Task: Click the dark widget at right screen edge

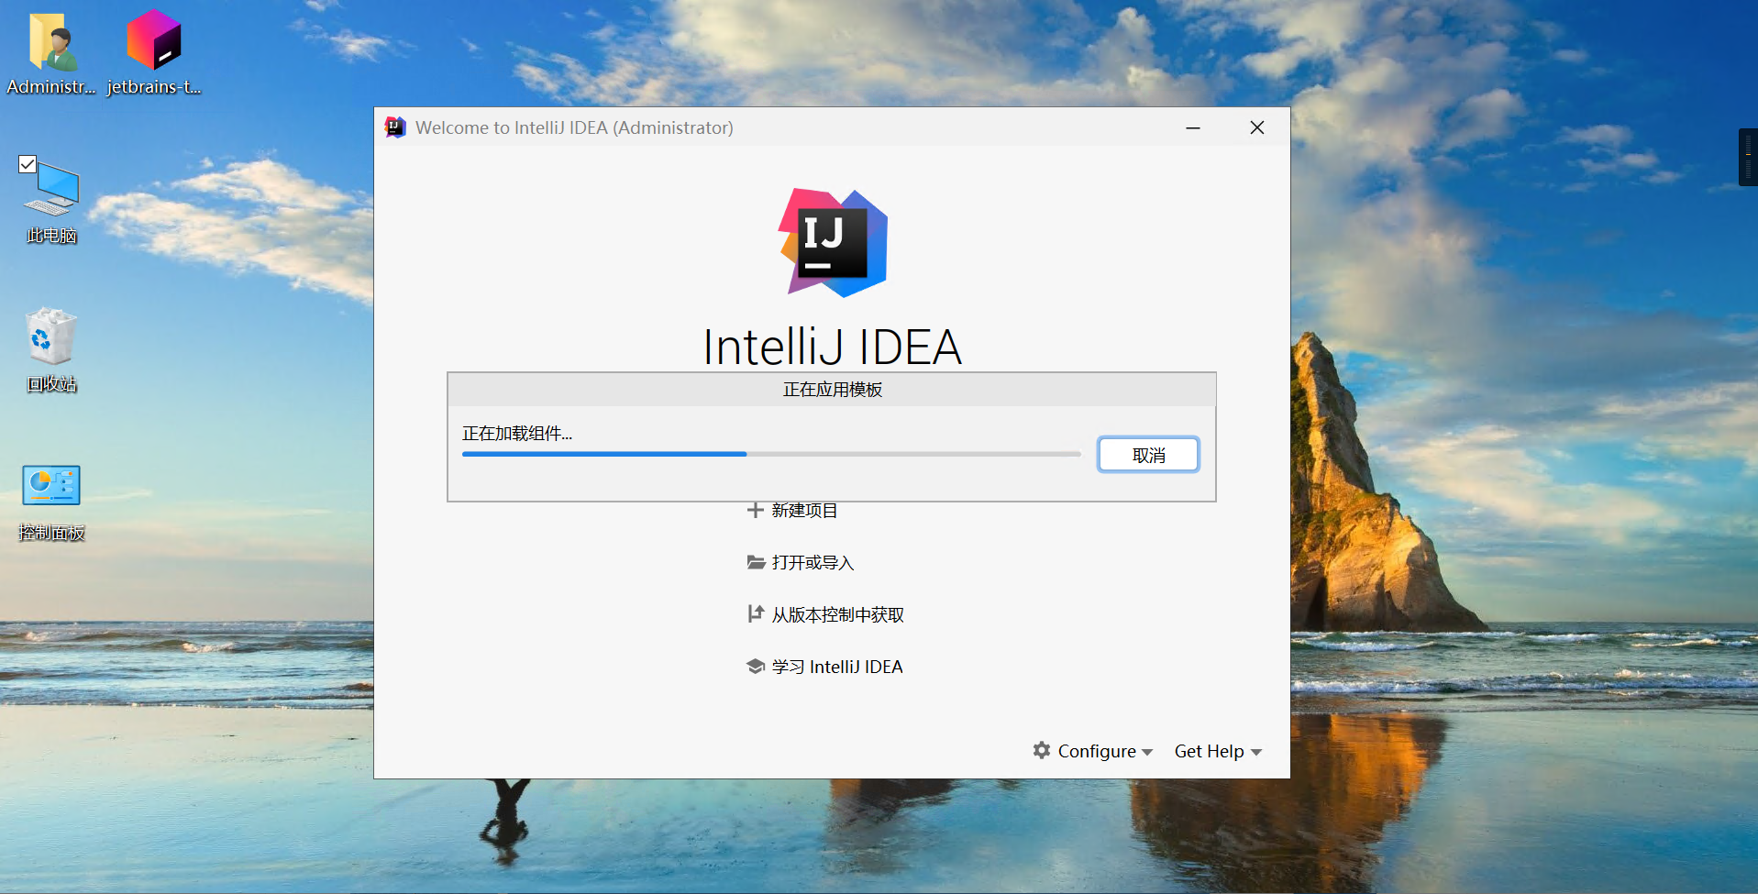Action: (x=1748, y=157)
